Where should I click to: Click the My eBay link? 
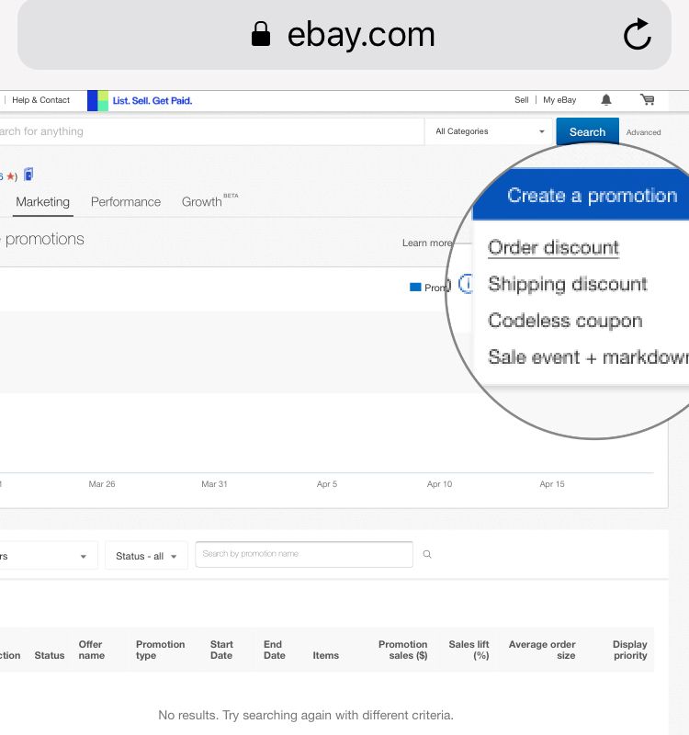pyautogui.click(x=559, y=100)
